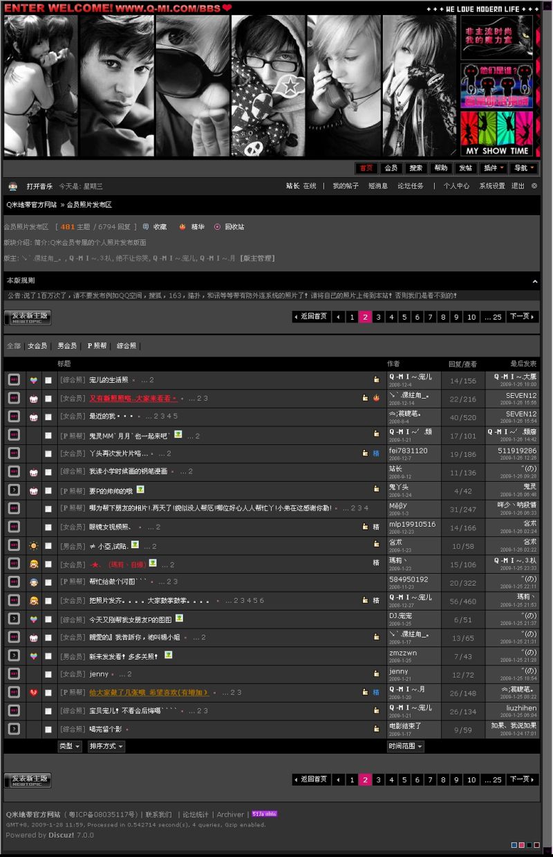The height and width of the screenshot is (857, 553).
Task: Open the 排序方式 sort dropdown
Action: point(106,746)
